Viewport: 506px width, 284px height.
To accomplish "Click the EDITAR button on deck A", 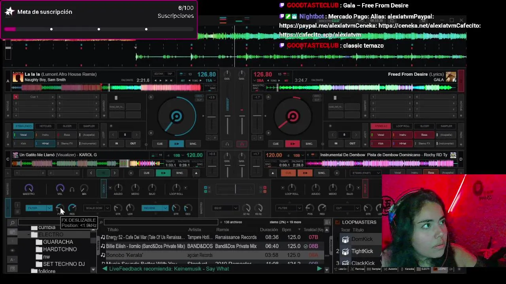I will (159, 74).
